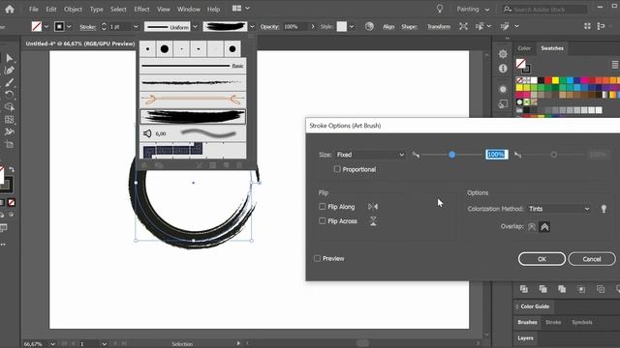
Task: Swap fill and stroke arrows
Action: point(12,169)
